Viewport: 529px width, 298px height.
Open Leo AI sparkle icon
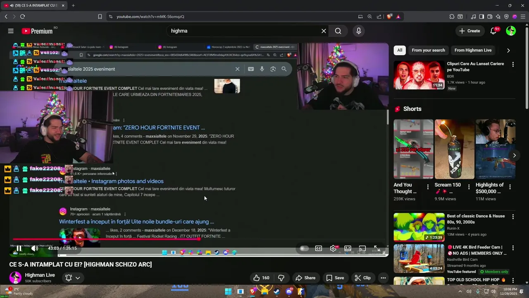pyautogui.click(x=498, y=17)
